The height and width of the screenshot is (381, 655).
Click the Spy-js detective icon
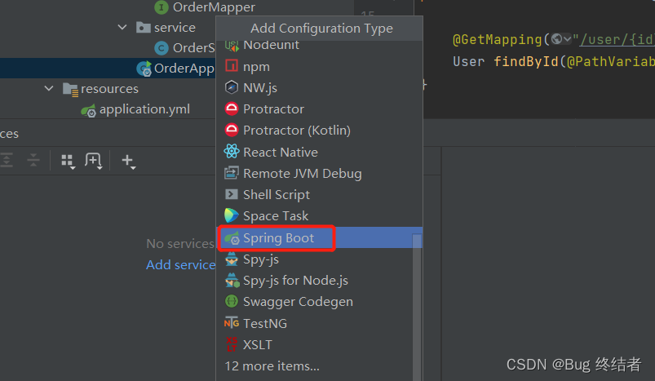tap(232, 259)
